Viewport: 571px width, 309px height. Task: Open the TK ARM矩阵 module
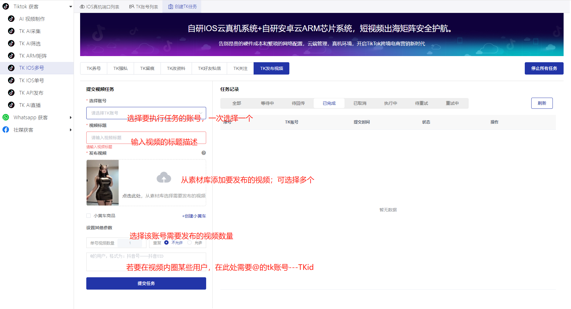(33, 56)
